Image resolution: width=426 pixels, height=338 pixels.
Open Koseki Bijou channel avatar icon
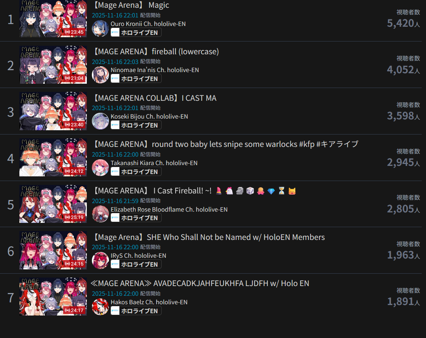click(x=100, y=121)
